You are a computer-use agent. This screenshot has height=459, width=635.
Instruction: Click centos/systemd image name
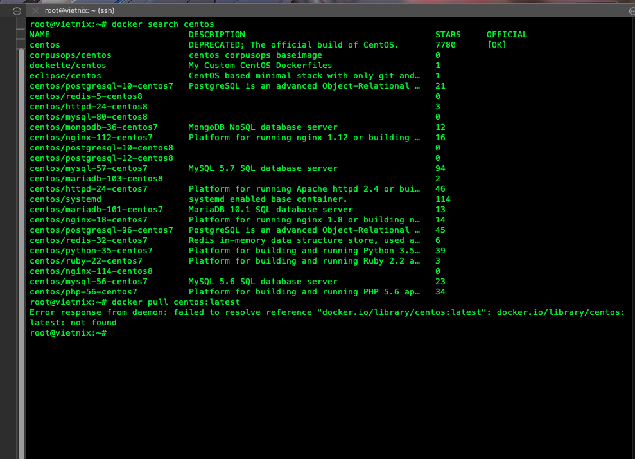tap(65, 199)
